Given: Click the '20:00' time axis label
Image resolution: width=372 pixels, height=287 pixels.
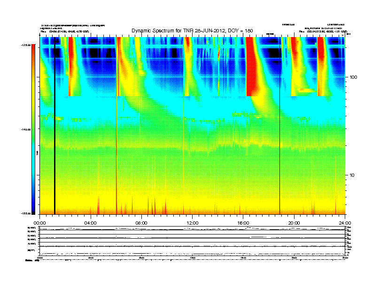Looking at the screenshot, I should click(294, 223).
